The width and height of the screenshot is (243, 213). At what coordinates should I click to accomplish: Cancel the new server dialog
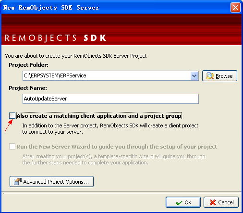tap(221, 202)
